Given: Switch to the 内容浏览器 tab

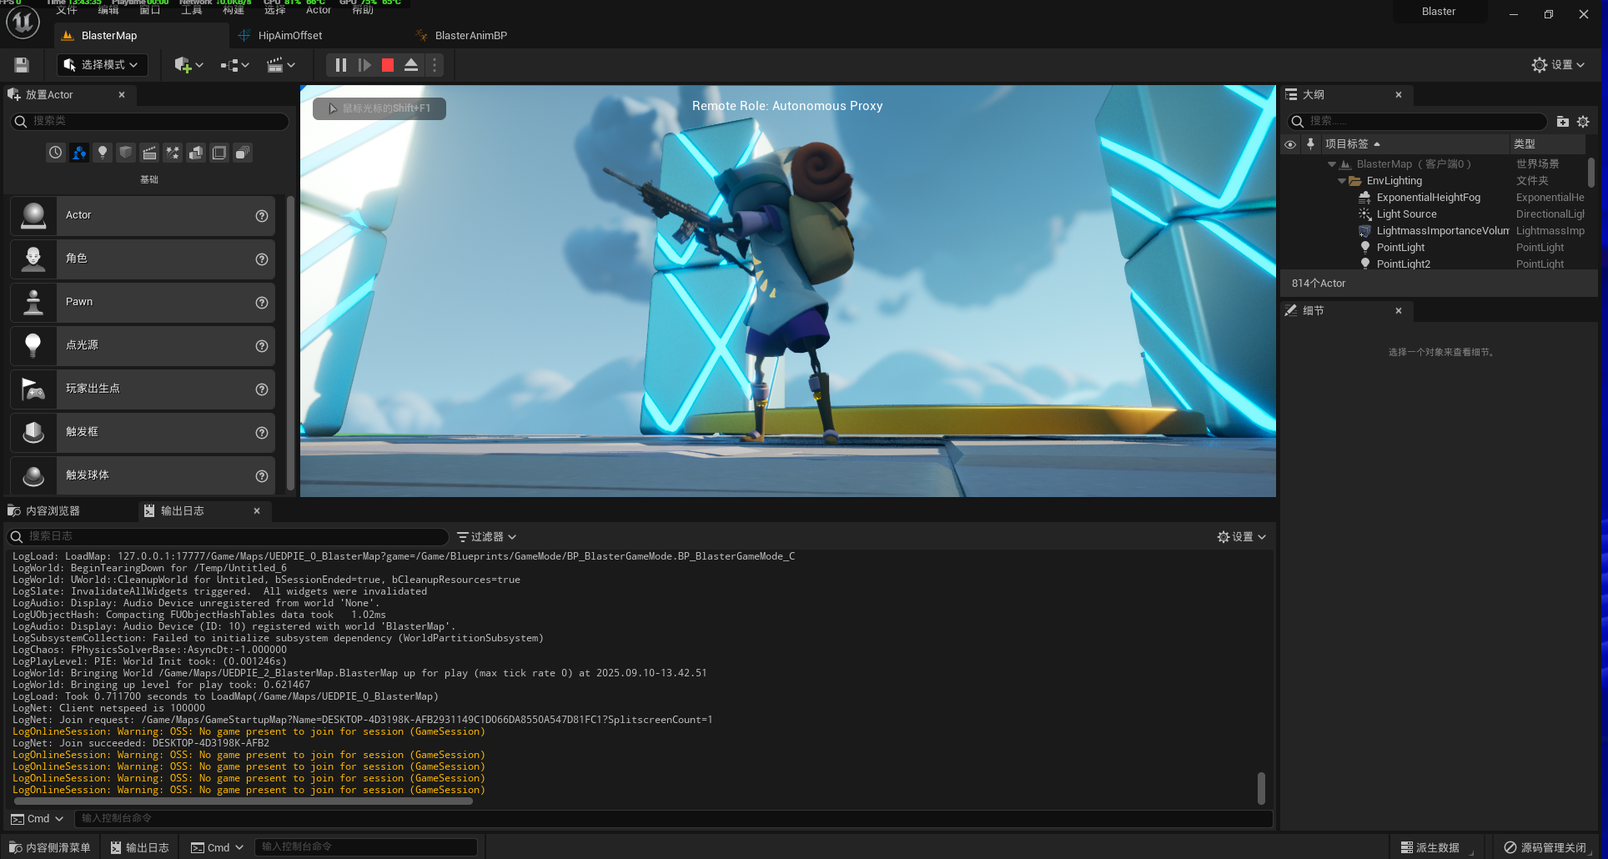Looking at the screenshot, I should [52, 511].
